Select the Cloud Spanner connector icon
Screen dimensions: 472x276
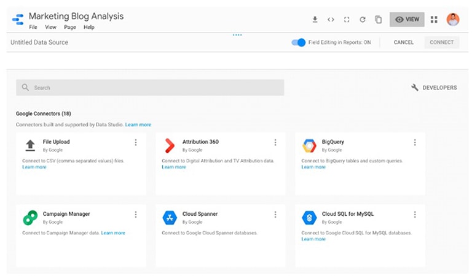[x=170, y=218]
